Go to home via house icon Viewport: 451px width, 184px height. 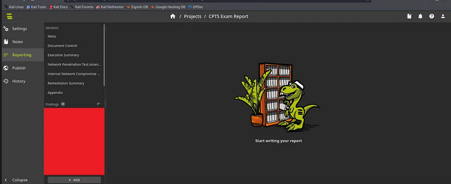pyautogui.click(x=173, y=16)
